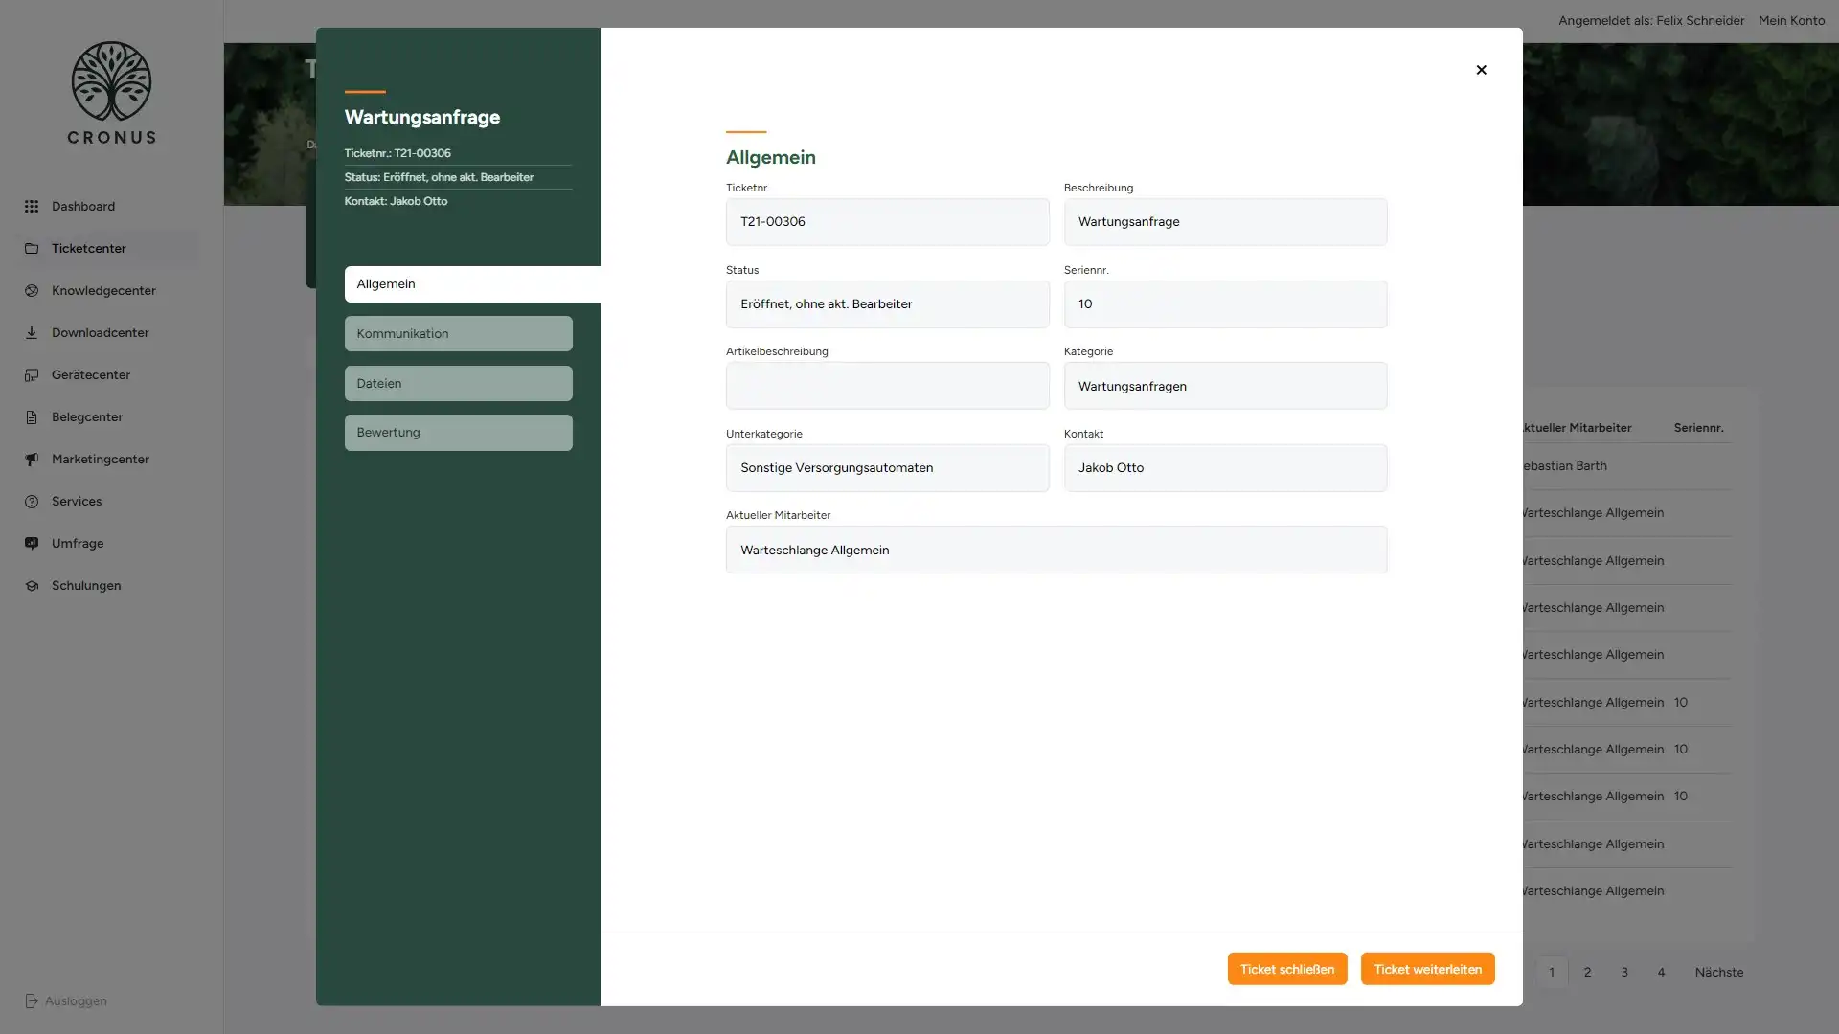
Task: Click the Marketingcenter megaphone icon
Action: [32, 460]
